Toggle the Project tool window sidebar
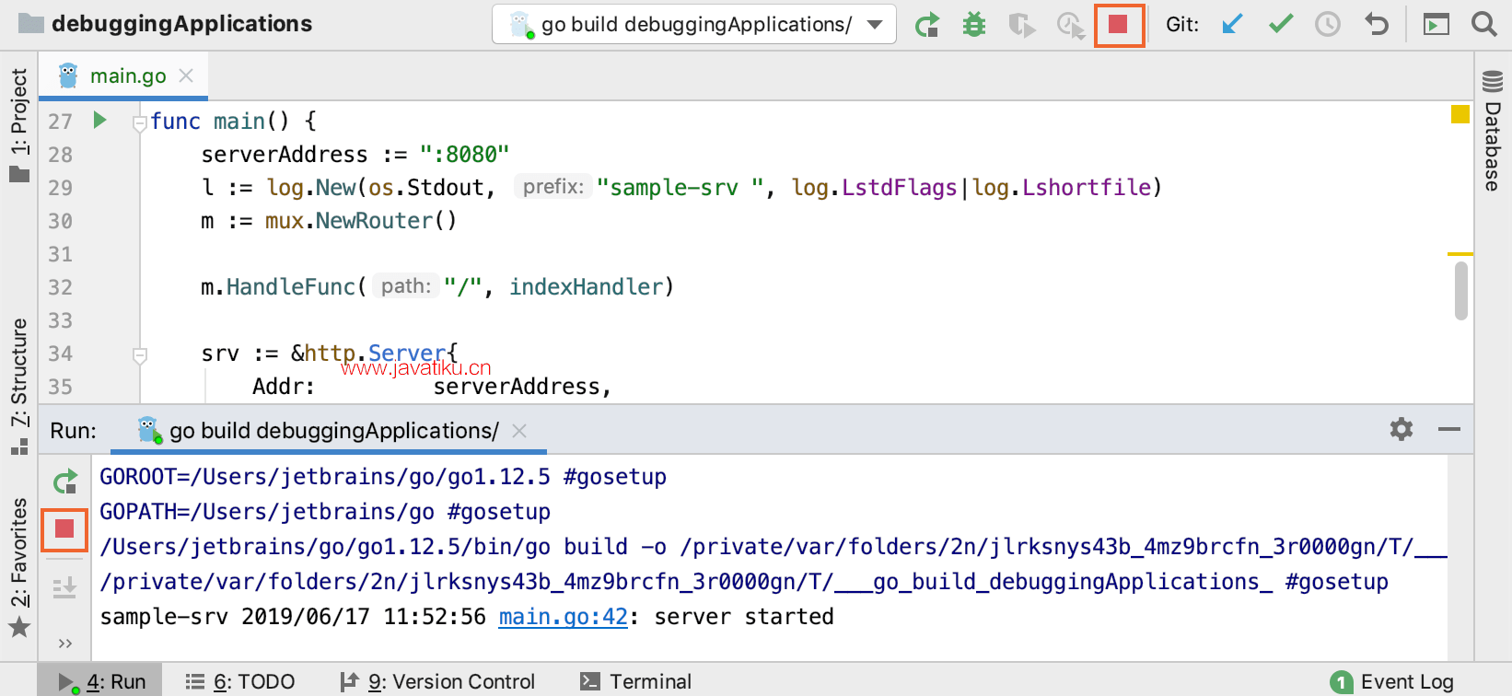 click(x=19, y=124)
